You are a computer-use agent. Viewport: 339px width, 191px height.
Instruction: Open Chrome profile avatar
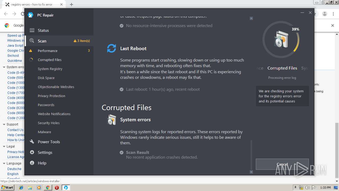tap(325, 14)
